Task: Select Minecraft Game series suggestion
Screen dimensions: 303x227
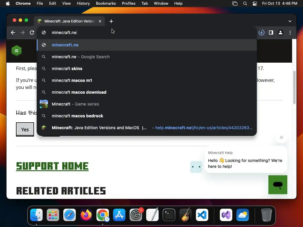Action: click(147, 104)
